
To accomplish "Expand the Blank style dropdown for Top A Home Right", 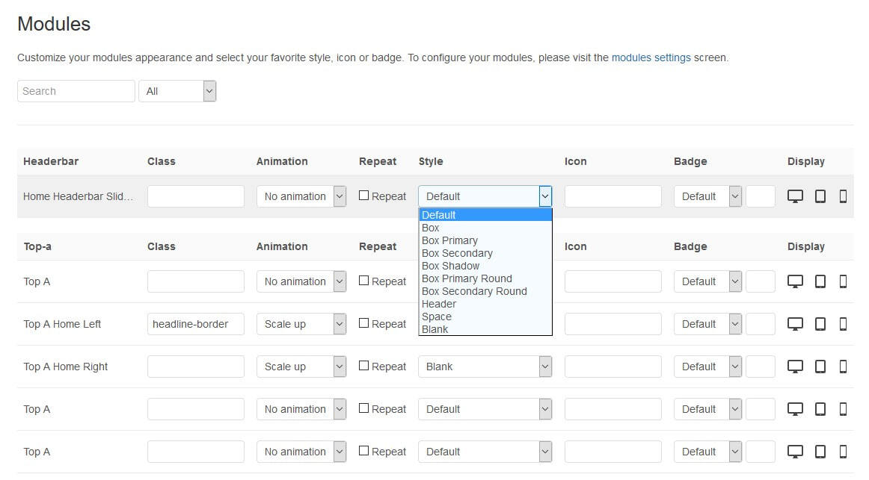I will 485,367.
